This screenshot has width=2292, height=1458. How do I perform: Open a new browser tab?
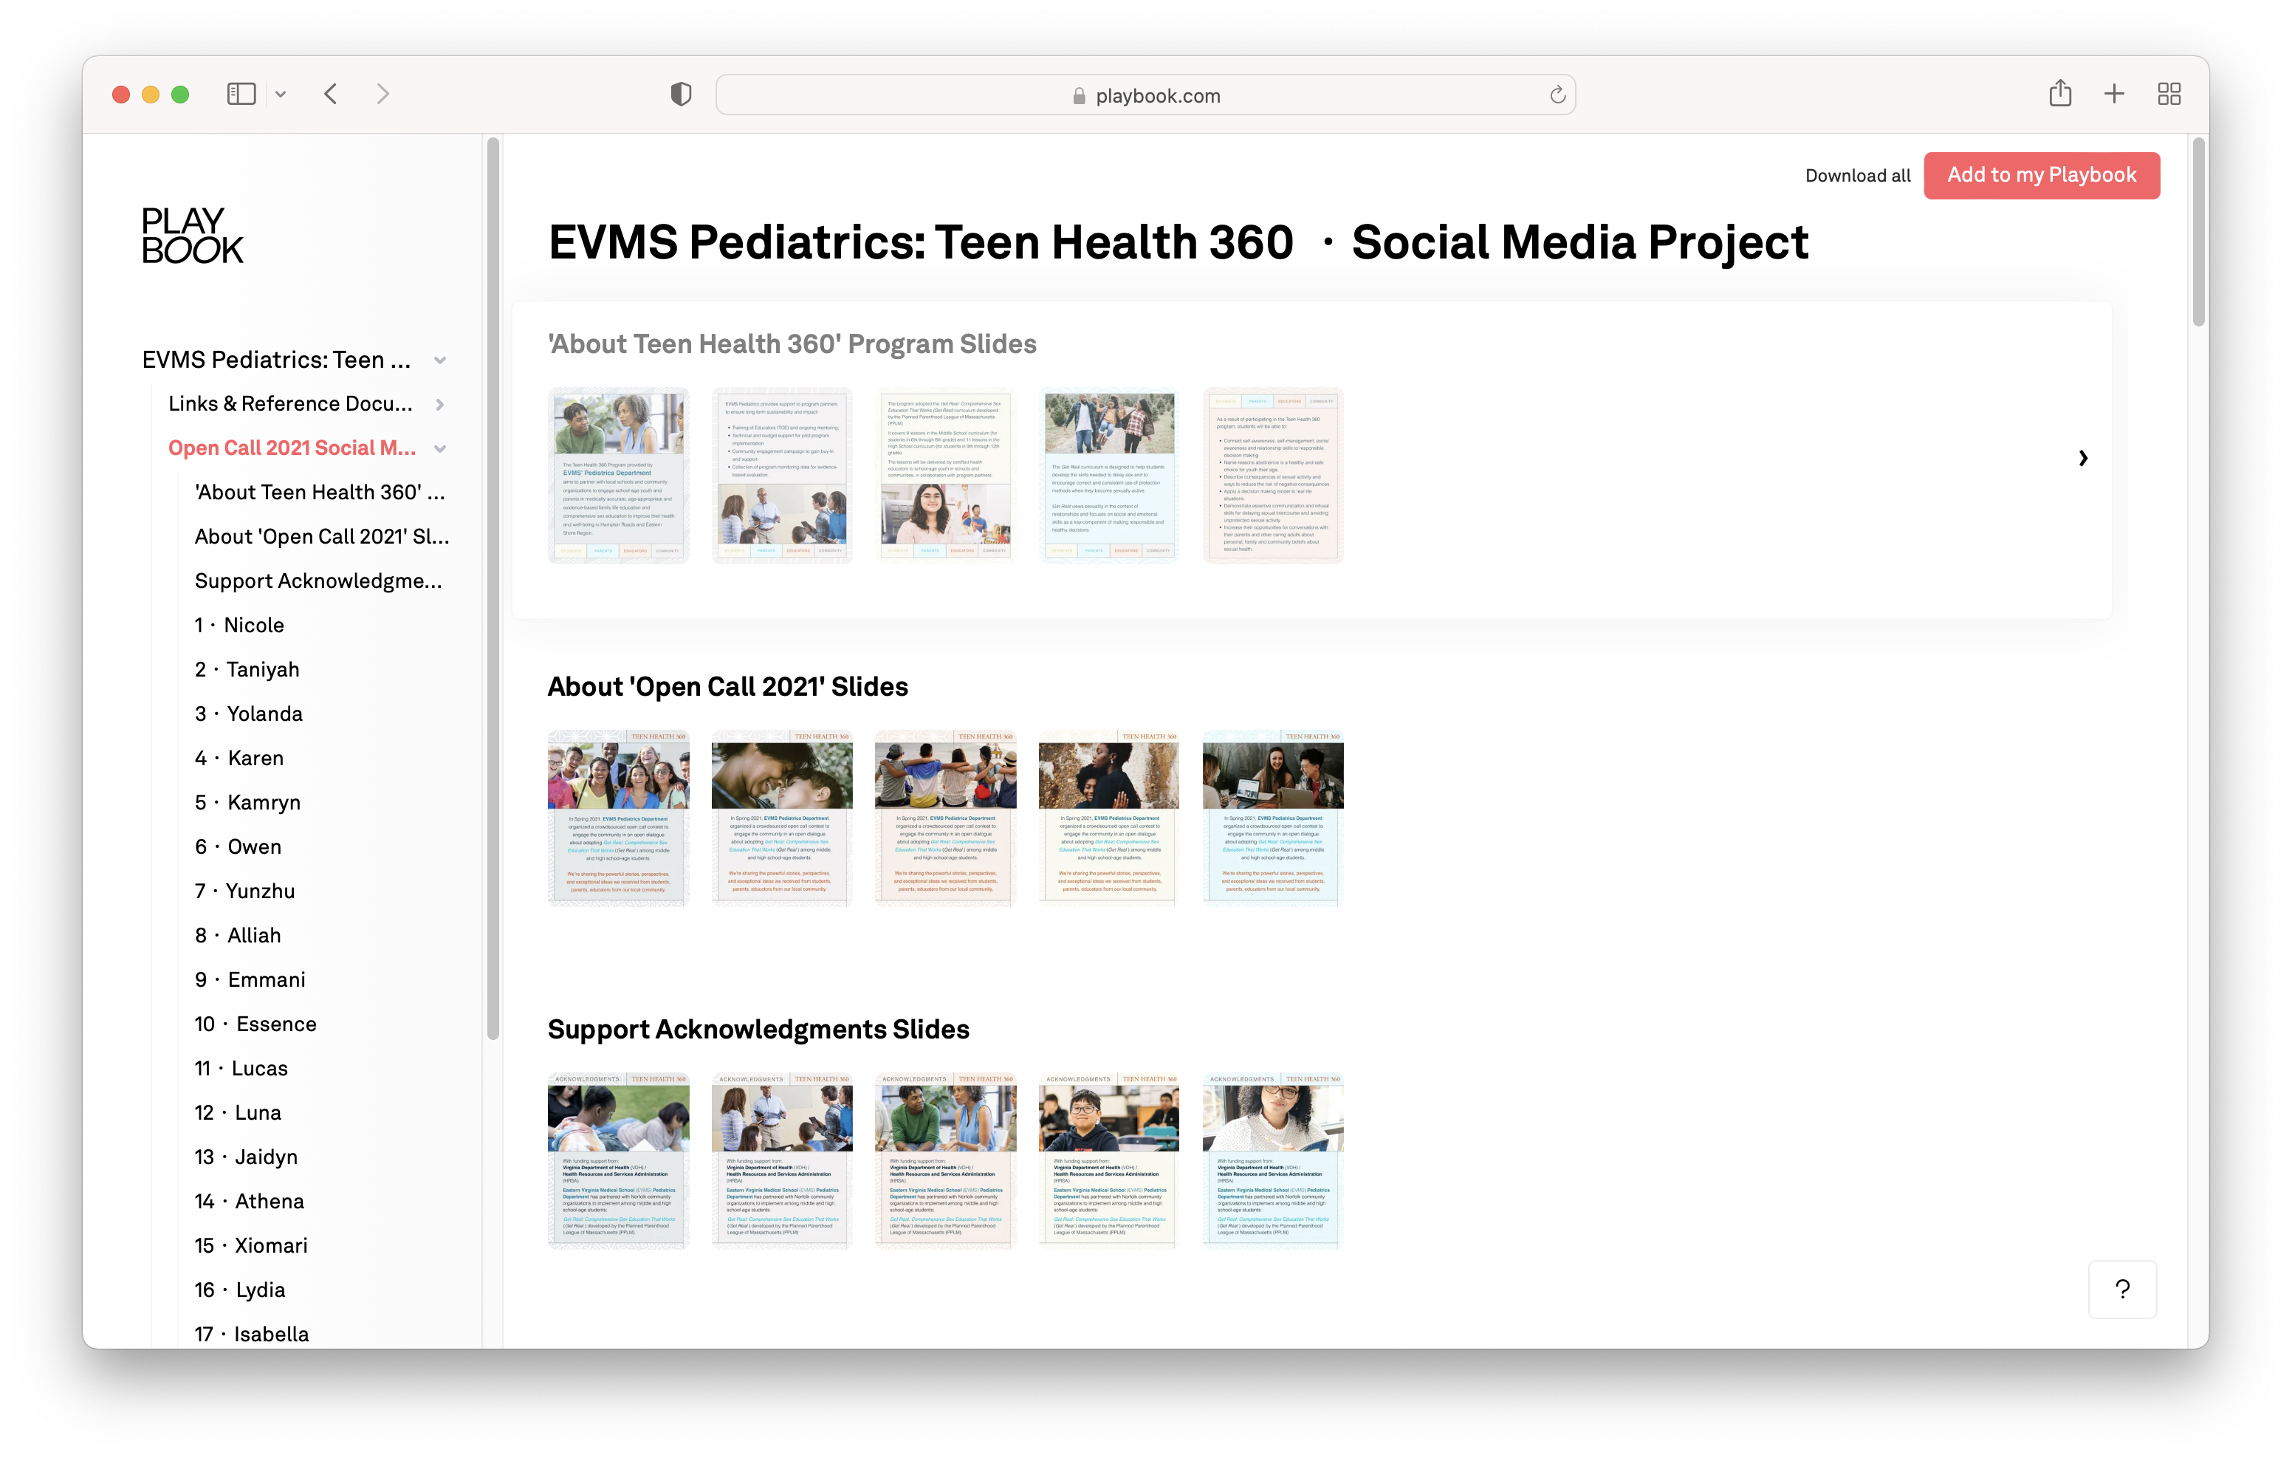click(2114, 93)
